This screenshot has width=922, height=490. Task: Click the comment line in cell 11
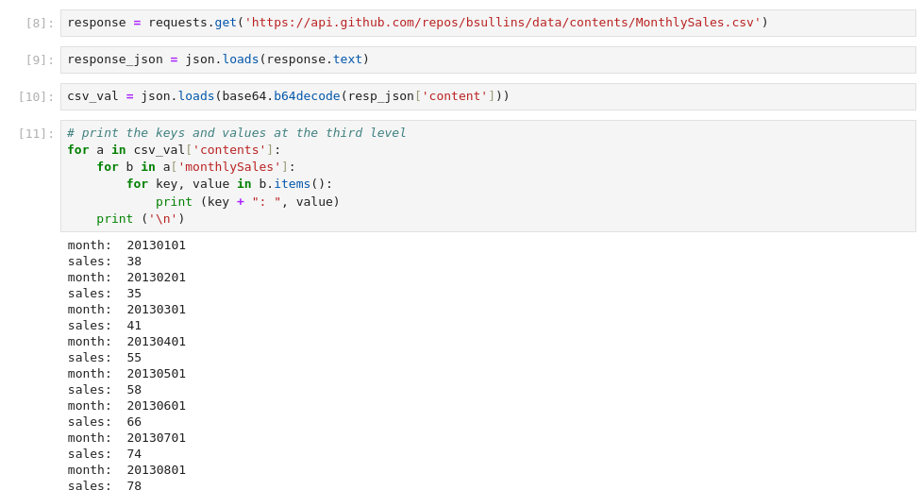[236, 133]
